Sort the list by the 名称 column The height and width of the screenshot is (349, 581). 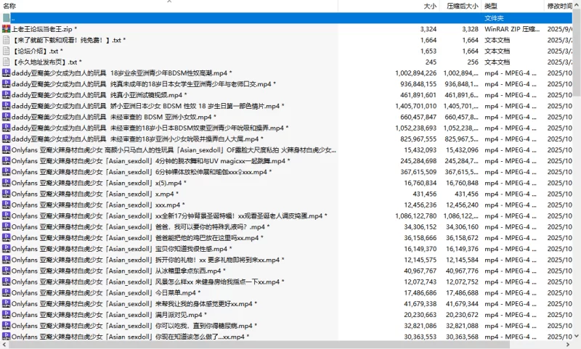point(10,6)
